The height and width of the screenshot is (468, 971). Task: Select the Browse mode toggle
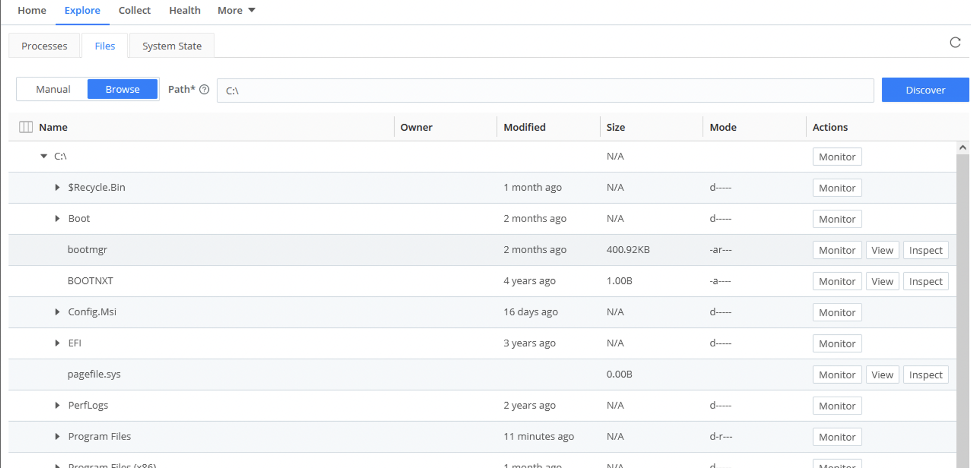tap(122, 89)
